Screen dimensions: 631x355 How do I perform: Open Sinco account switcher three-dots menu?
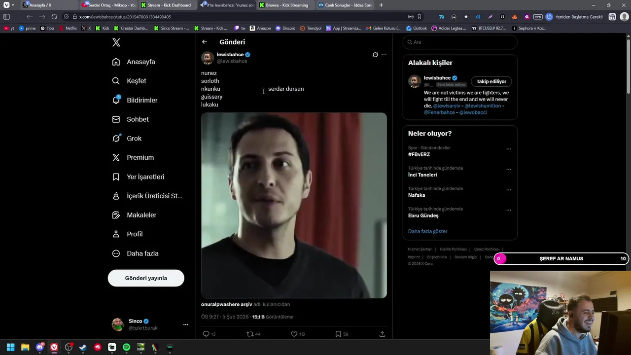point(186,324)
